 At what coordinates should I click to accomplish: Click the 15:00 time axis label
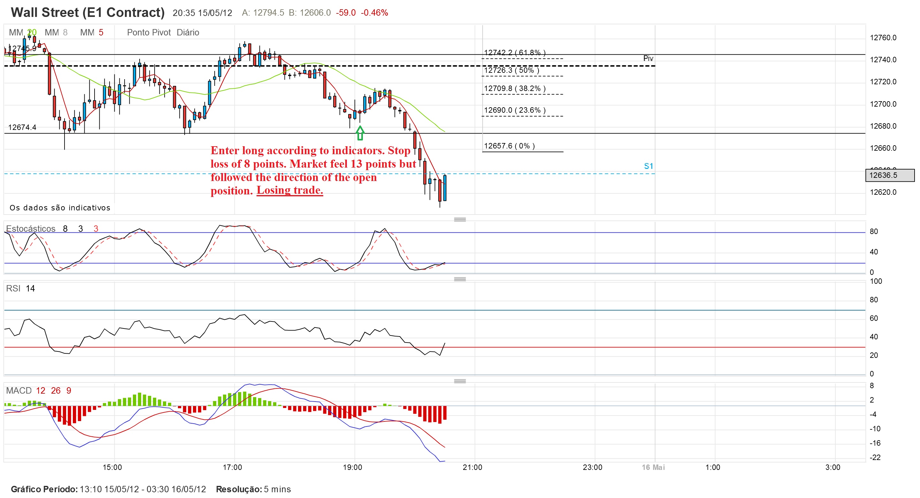coord(112,467)
